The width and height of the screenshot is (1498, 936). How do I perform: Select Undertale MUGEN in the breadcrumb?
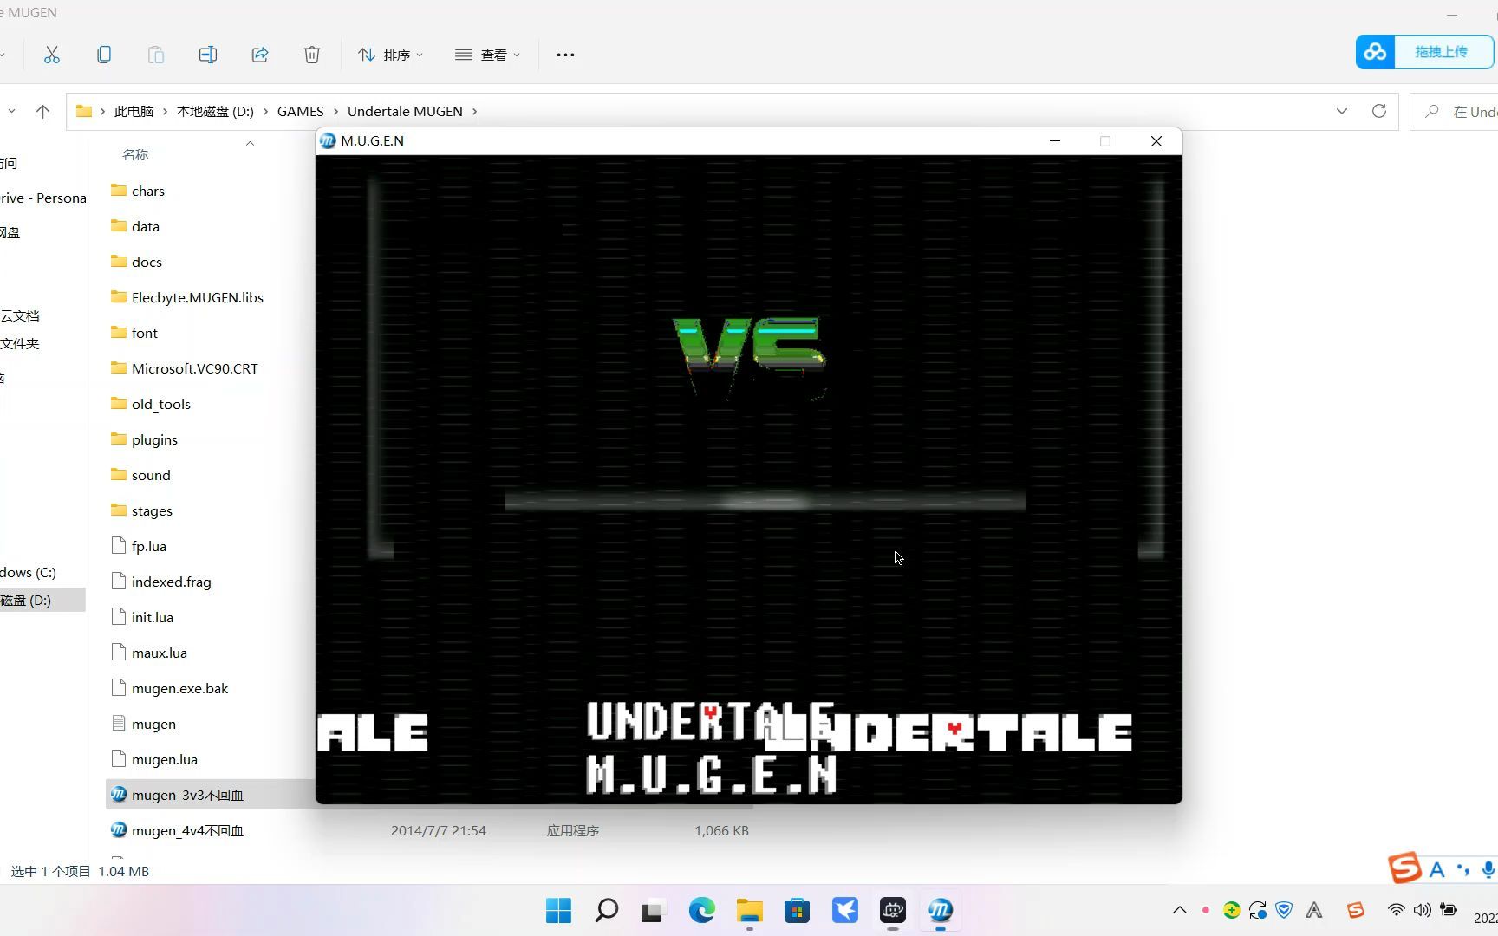pyautogui.click(x=405, y=111)
